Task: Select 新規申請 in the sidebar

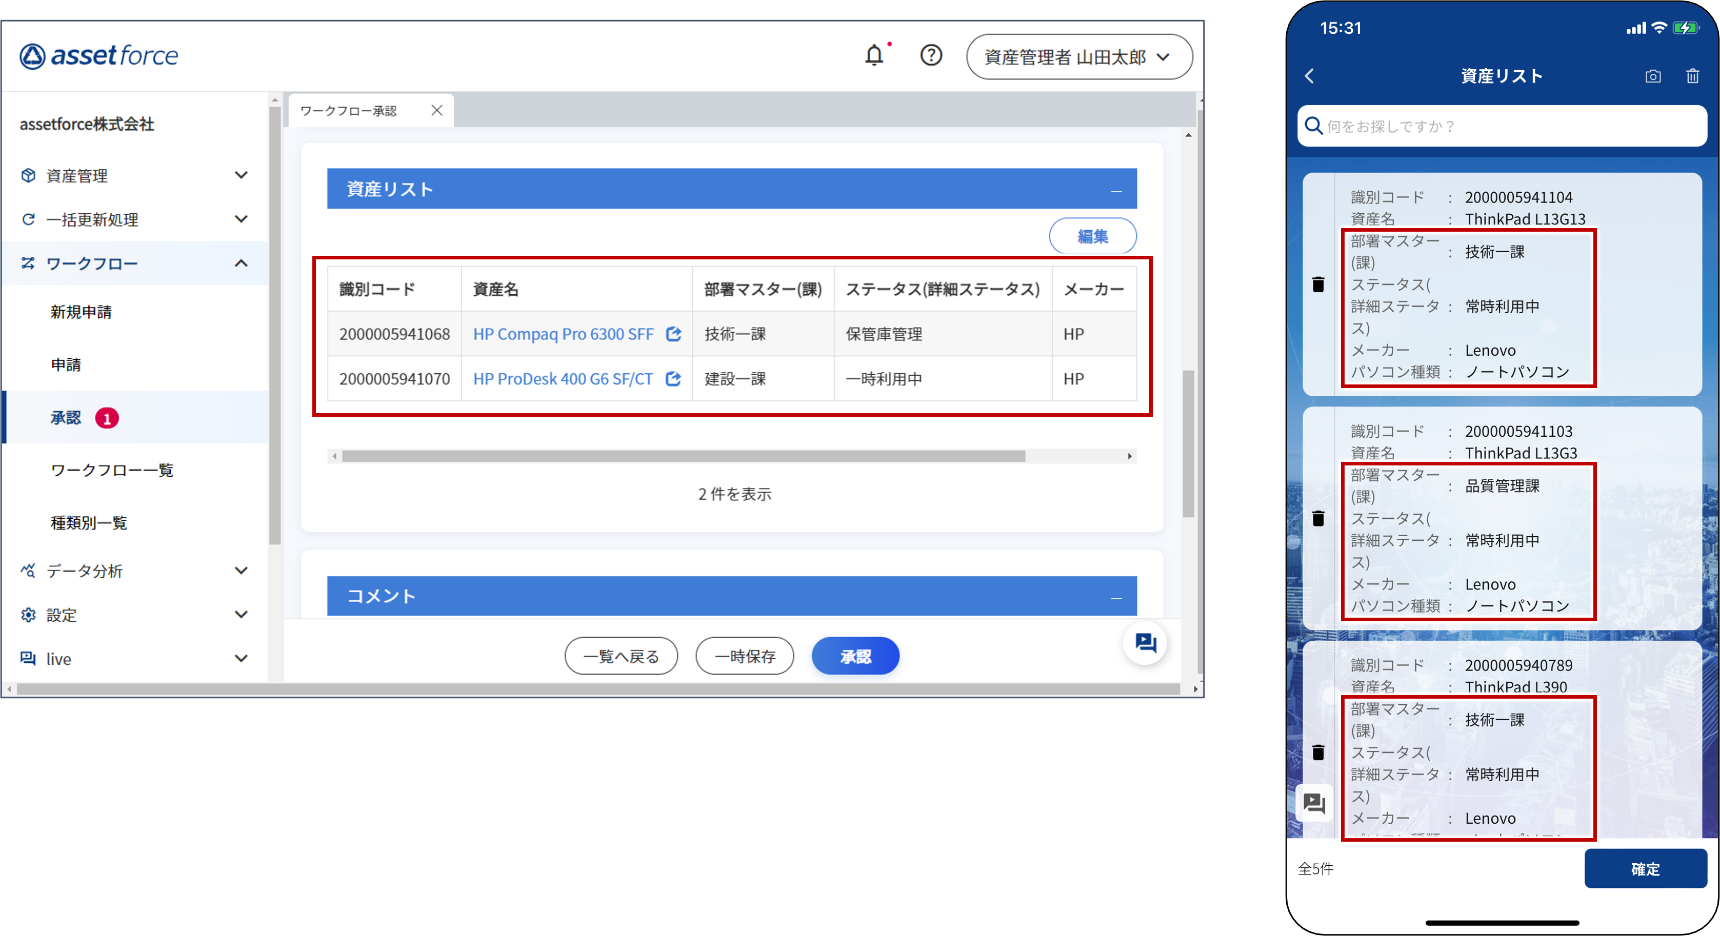Action: pyautogui.click(x=81, y=312)
